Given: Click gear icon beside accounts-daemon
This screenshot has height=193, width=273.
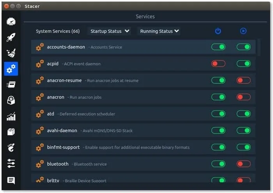Looking at the screenshot, I should click(40, 47).
